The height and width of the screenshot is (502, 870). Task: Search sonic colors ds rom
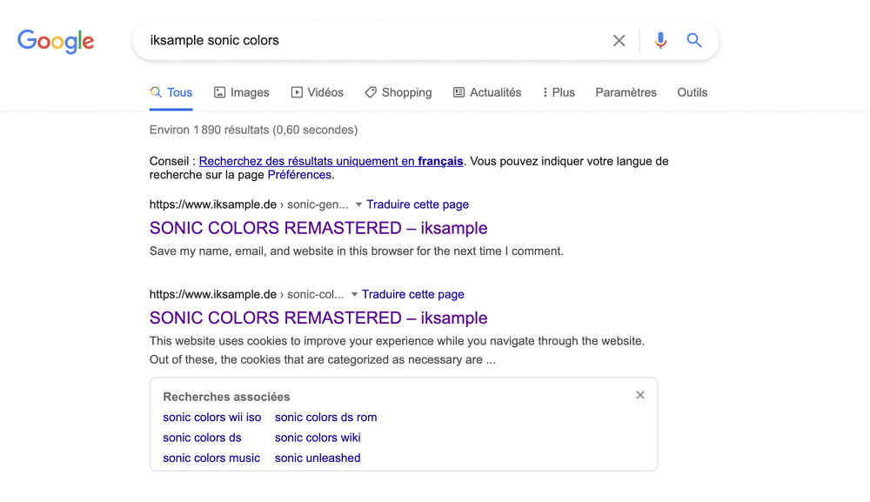[325, 418]
